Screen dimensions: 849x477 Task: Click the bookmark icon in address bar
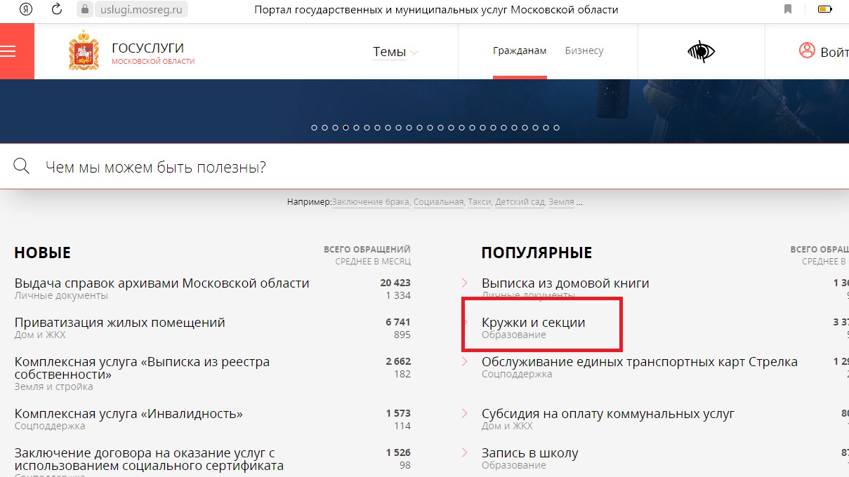click(x=789, y=10)
